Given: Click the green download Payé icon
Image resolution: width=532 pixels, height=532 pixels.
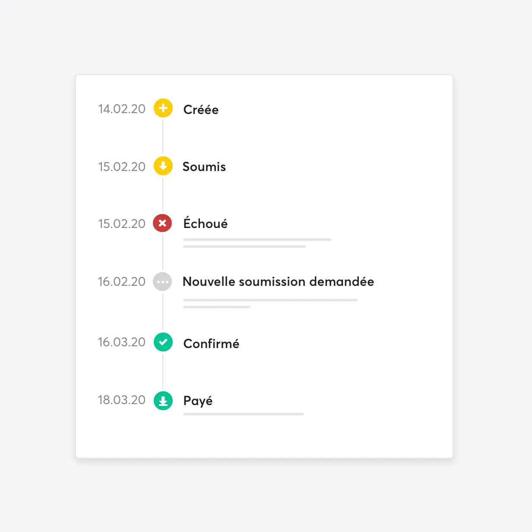Looking at the screenshot, I should [163, 401].
